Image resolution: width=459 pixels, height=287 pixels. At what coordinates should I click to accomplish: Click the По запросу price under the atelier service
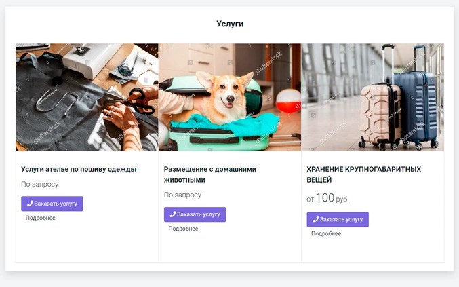pyautogui.click(x=40, y=184)
